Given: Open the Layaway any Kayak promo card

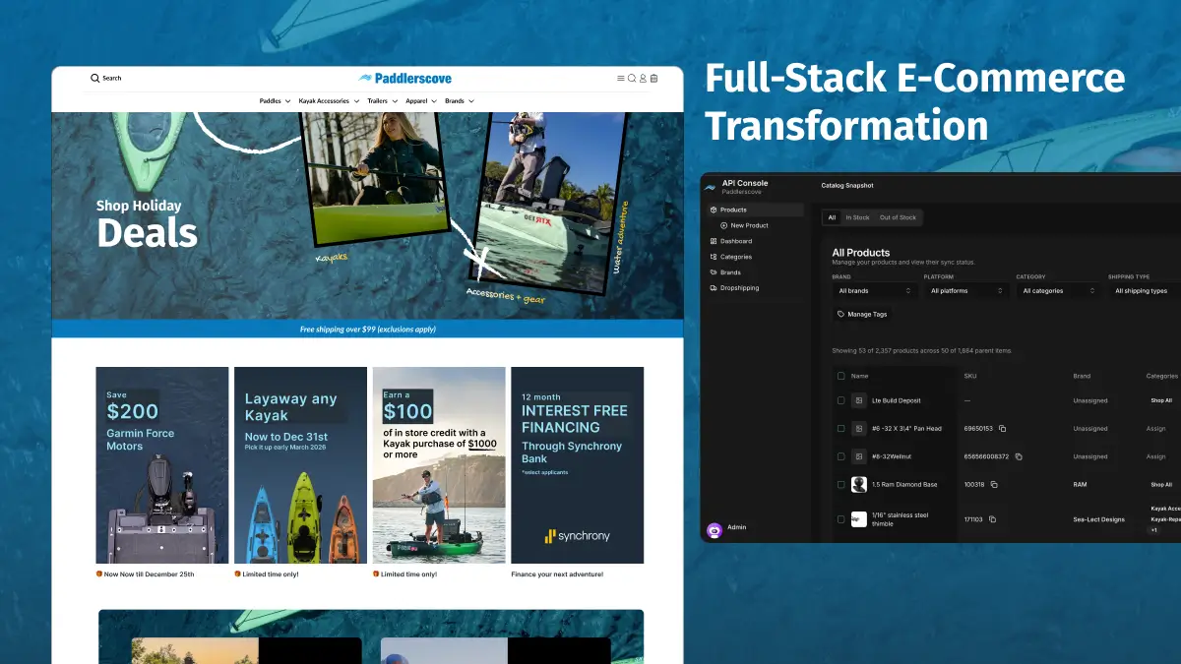Looking at the screenshot, I should coord(300,464).
